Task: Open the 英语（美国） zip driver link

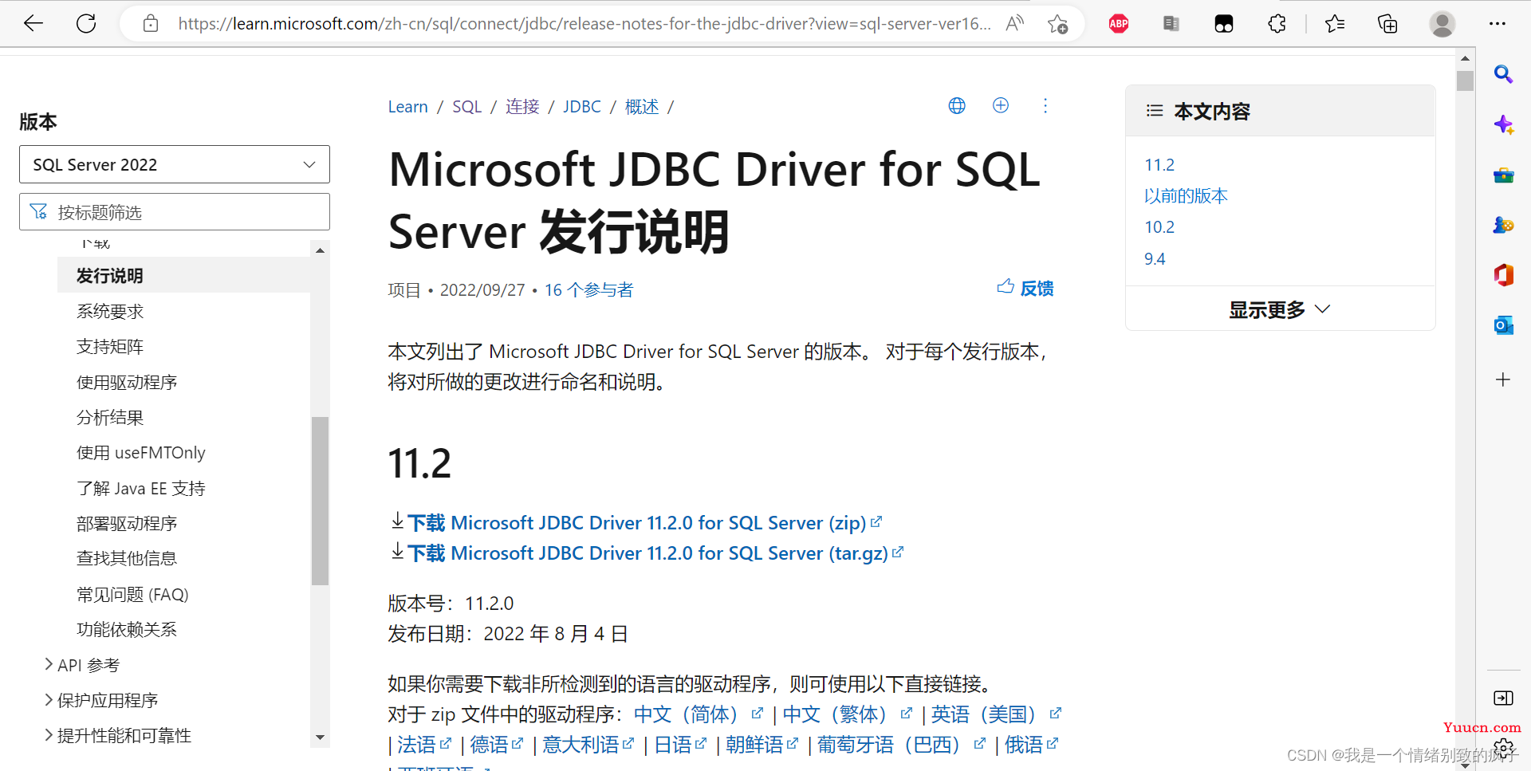Action: pyautogui.click(x=996, y=714)
